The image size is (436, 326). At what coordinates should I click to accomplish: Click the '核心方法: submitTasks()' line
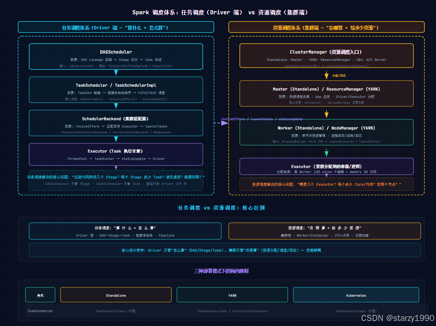[116, 99]
